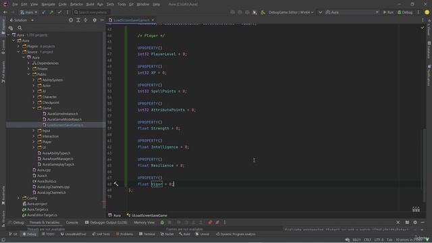Click the Debug button in top toolbar
This screenshot has width=432, height=243.
[x=405, y=12]
